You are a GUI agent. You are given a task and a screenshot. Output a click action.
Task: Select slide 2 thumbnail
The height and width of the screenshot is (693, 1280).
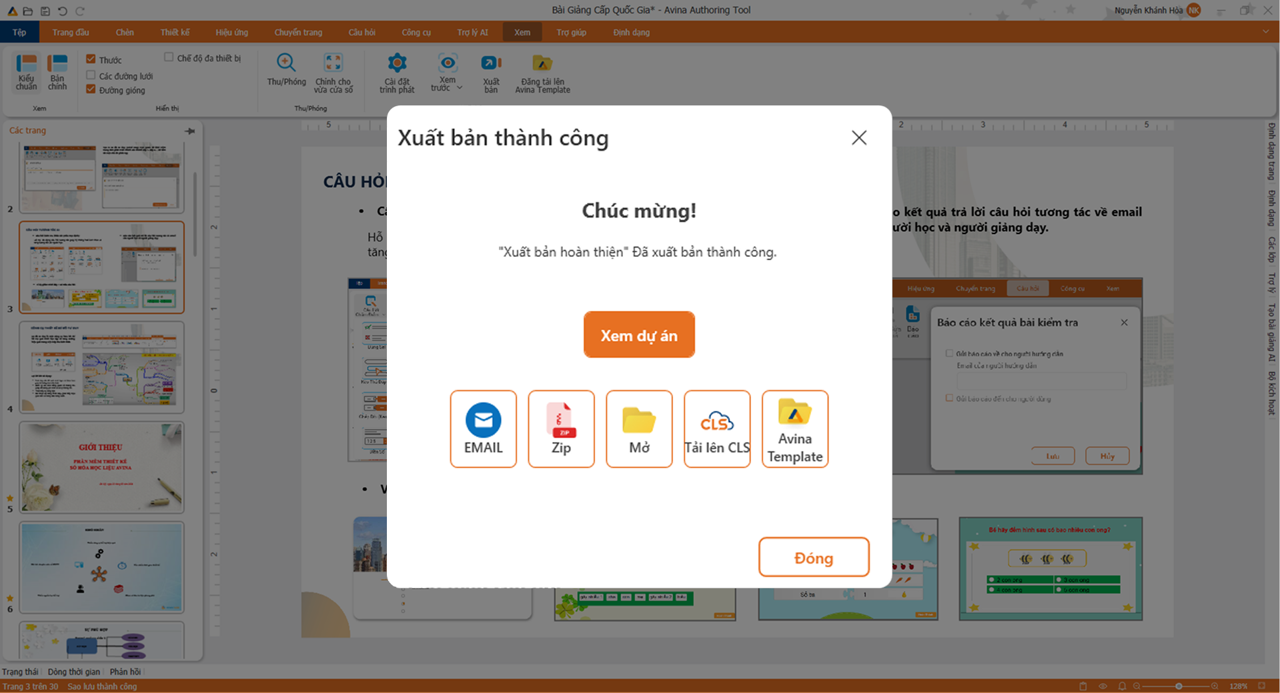click(101, 177)
